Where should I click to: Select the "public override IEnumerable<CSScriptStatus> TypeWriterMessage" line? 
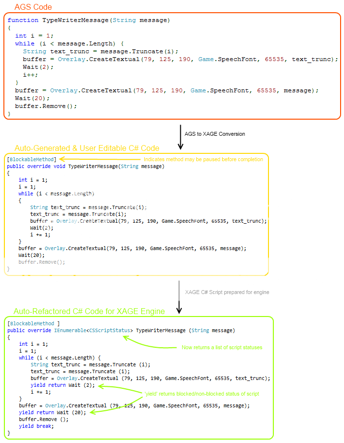pyautogui.click(x=121, y=330)
